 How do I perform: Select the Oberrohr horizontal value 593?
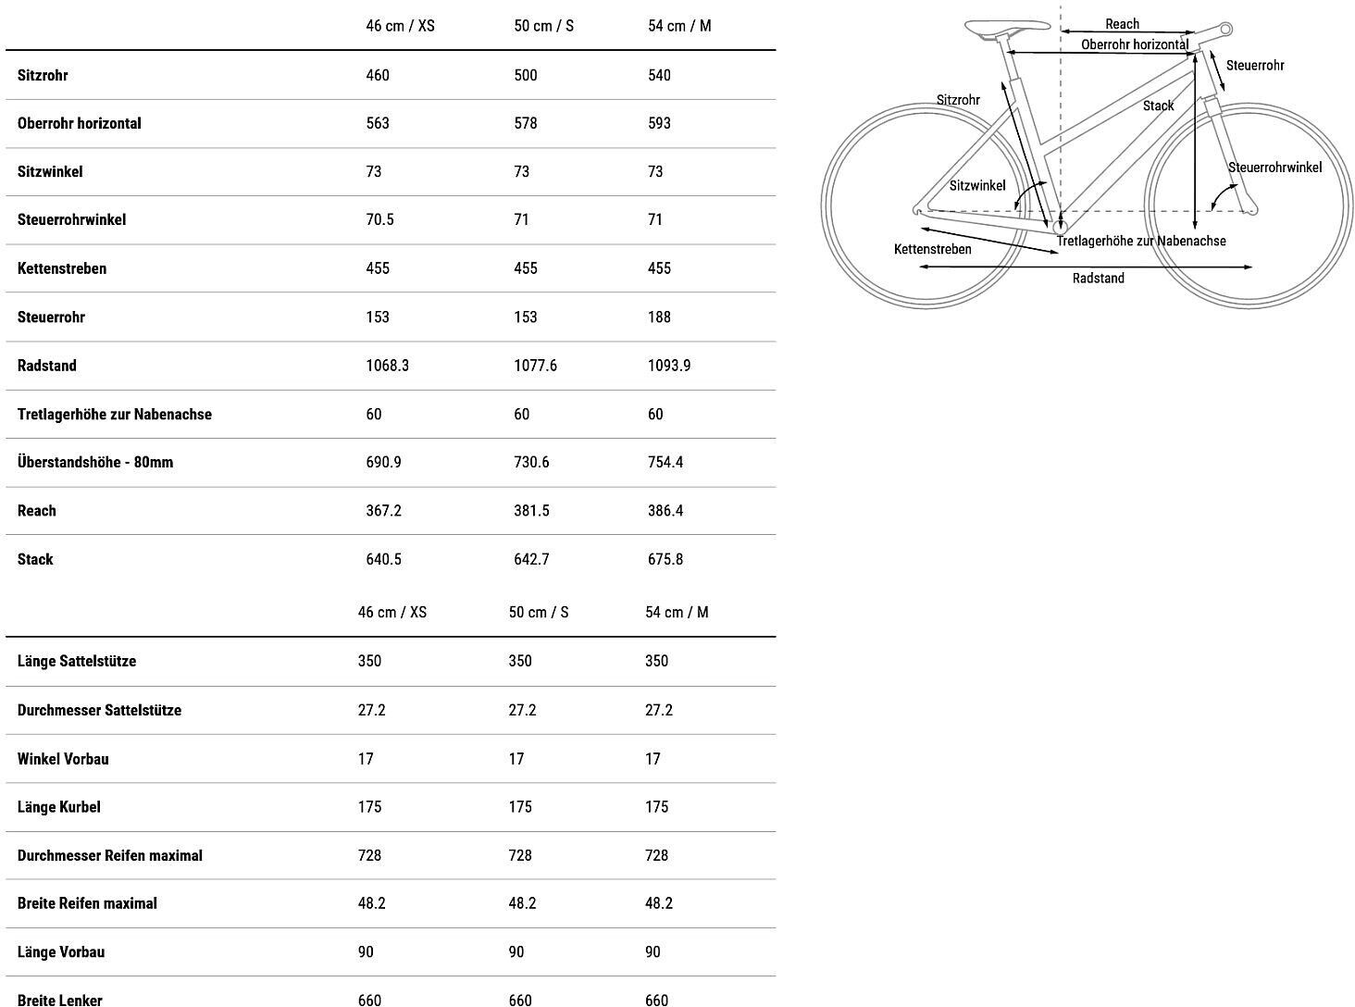[x=659, y=123]
